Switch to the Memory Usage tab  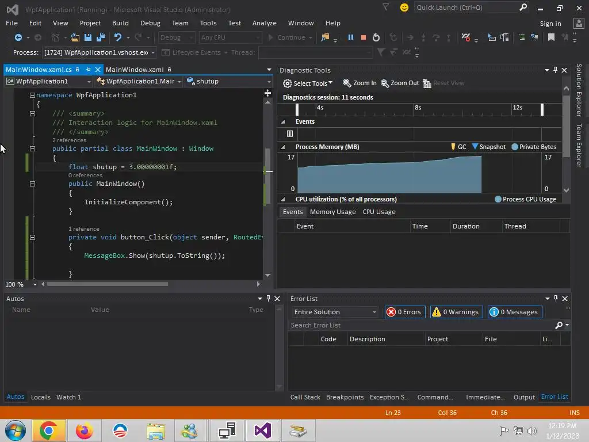click(333, 212)
